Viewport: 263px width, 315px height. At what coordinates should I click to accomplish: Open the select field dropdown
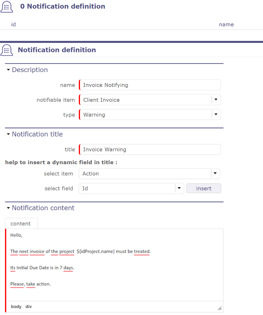click(x=179, y=188)
